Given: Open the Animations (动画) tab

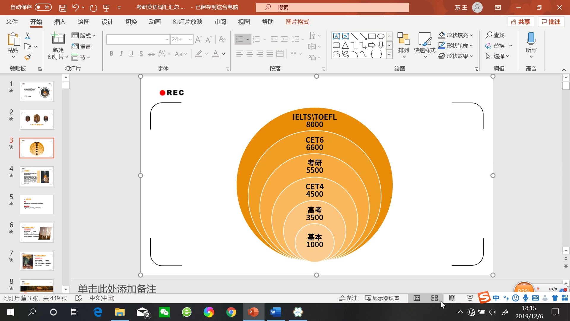Looking at the screenshot, I should pos(155,22).
